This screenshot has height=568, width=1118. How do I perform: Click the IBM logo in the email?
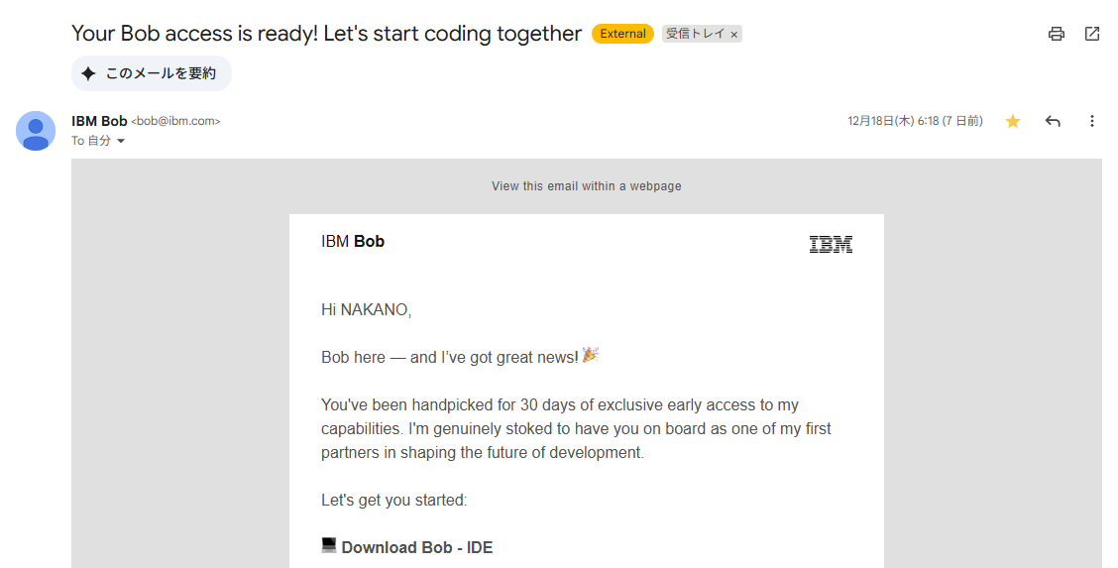(x=831, y=245)
